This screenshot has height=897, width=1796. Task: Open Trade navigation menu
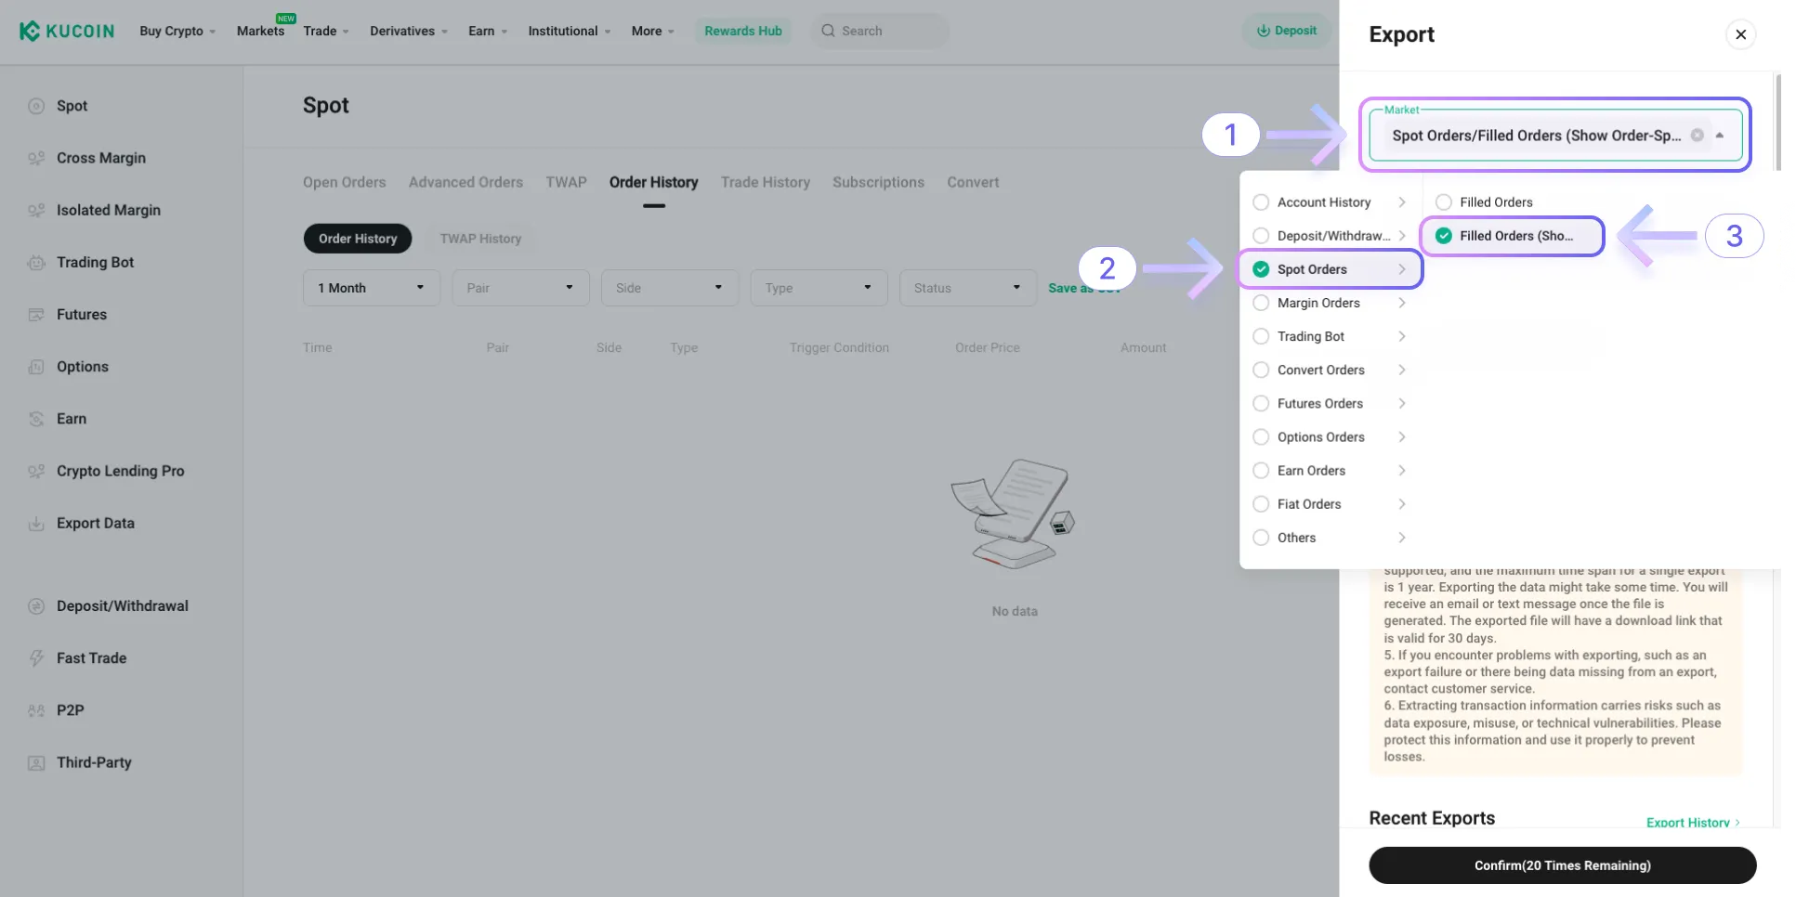tap(326, 31)
